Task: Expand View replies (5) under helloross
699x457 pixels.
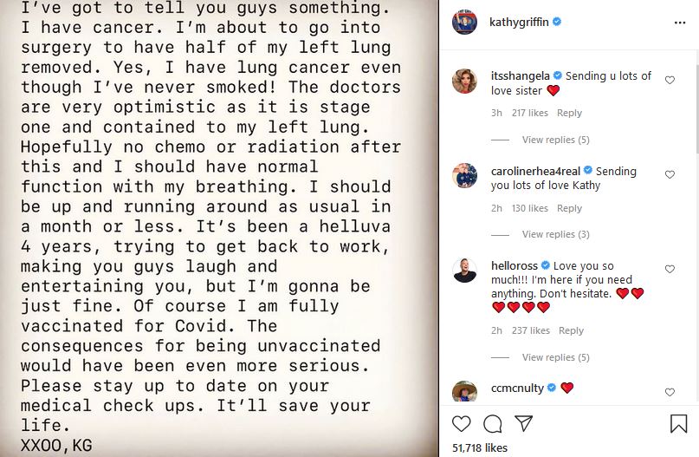Action: click(x=555, y=357)
